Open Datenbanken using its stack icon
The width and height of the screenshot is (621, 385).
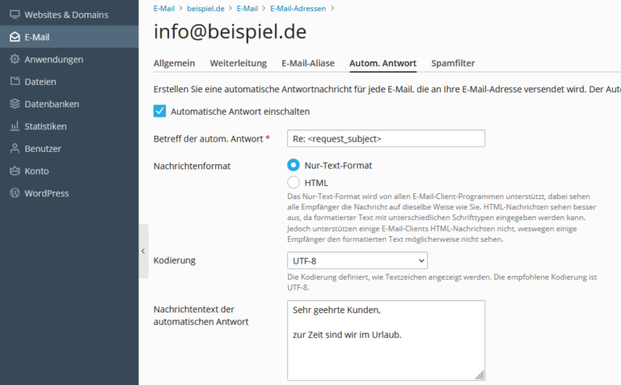[15, 104]
